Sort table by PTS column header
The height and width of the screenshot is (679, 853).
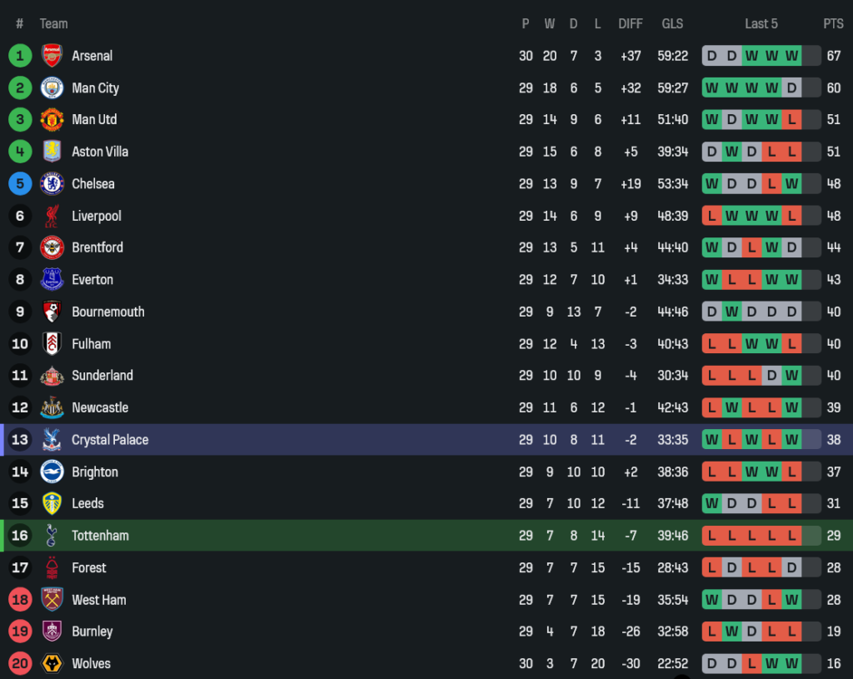pos(833,23)
